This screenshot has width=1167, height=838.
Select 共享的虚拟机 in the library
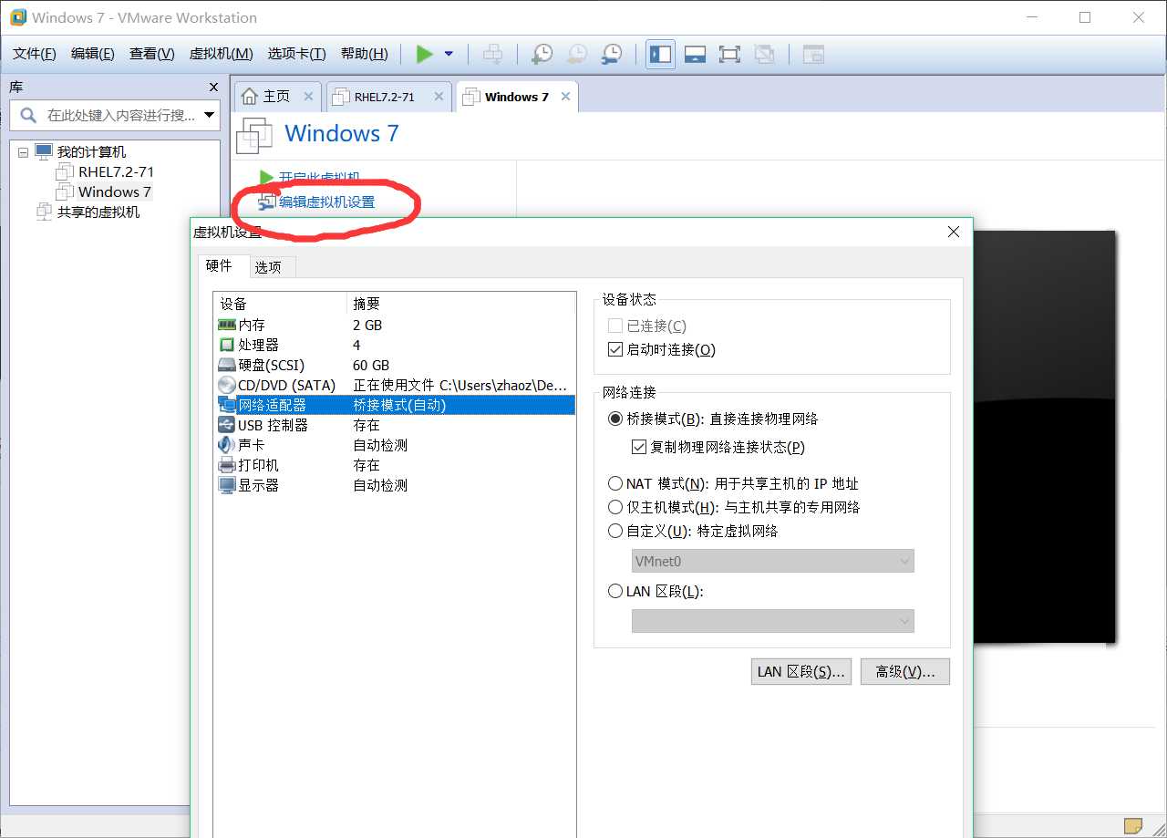(x=98, y=212)
